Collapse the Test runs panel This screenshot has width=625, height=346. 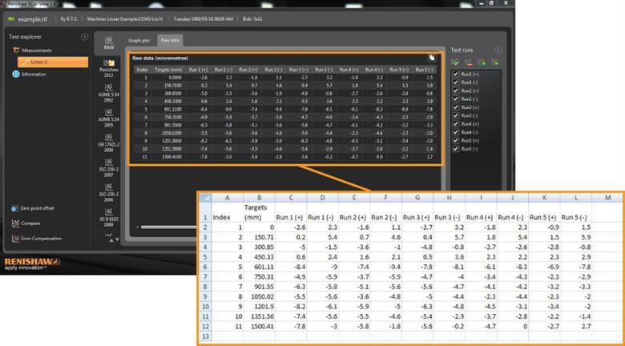(x=498, y=50)
